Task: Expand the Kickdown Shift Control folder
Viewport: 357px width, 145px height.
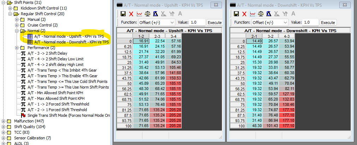Action: click(x=10, y=8)
